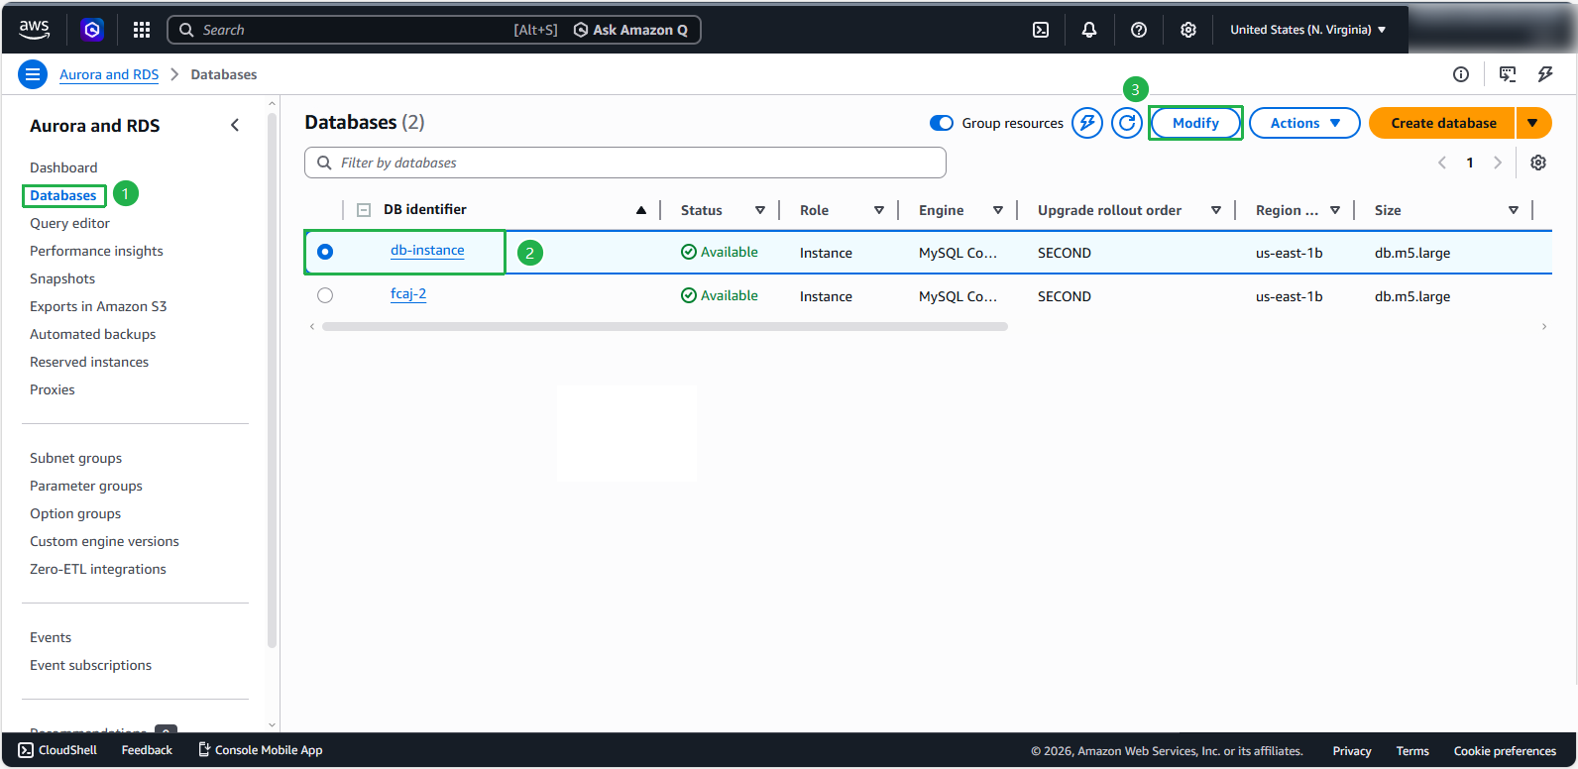The width and height of the screenshot is (1578, 769).
Task: Open Zero-ETL integrations
Action: click(98, 569)
